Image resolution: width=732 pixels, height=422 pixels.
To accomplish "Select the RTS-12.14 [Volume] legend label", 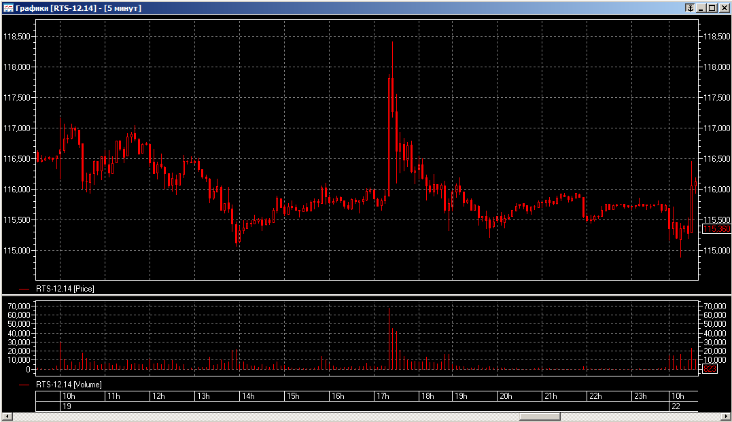I will [69, 385].
